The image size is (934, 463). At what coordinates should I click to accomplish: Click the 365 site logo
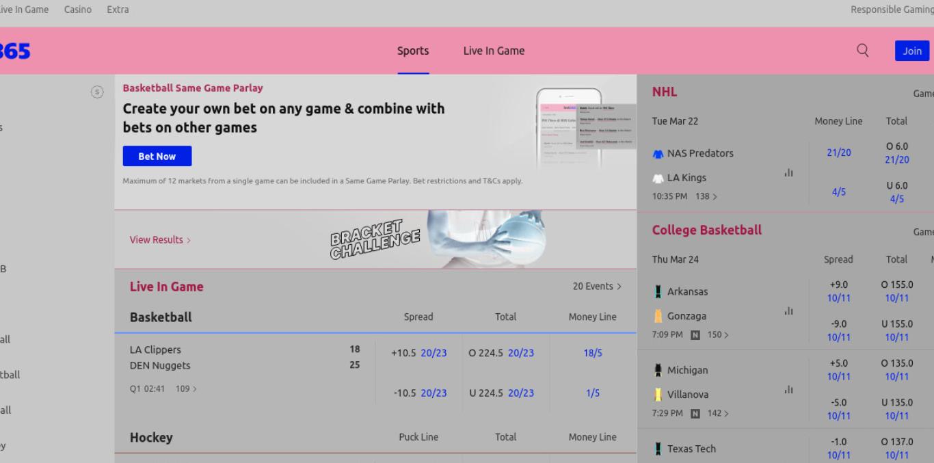point(15,51)
